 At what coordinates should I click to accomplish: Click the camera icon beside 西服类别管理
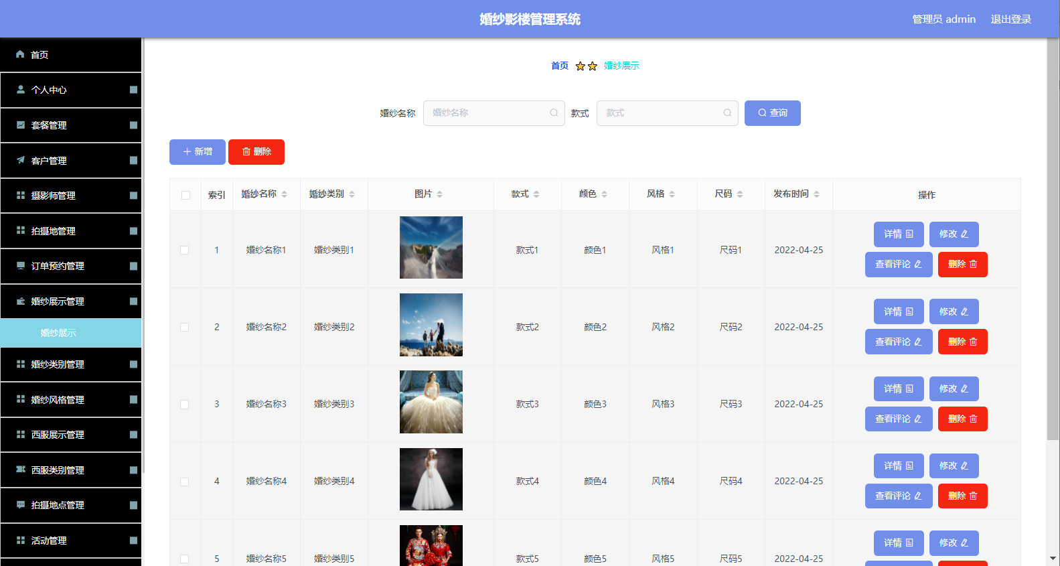coord(21,470)
